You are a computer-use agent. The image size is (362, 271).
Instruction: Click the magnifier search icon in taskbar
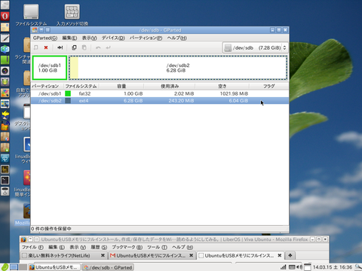click(x=358, y=267)
